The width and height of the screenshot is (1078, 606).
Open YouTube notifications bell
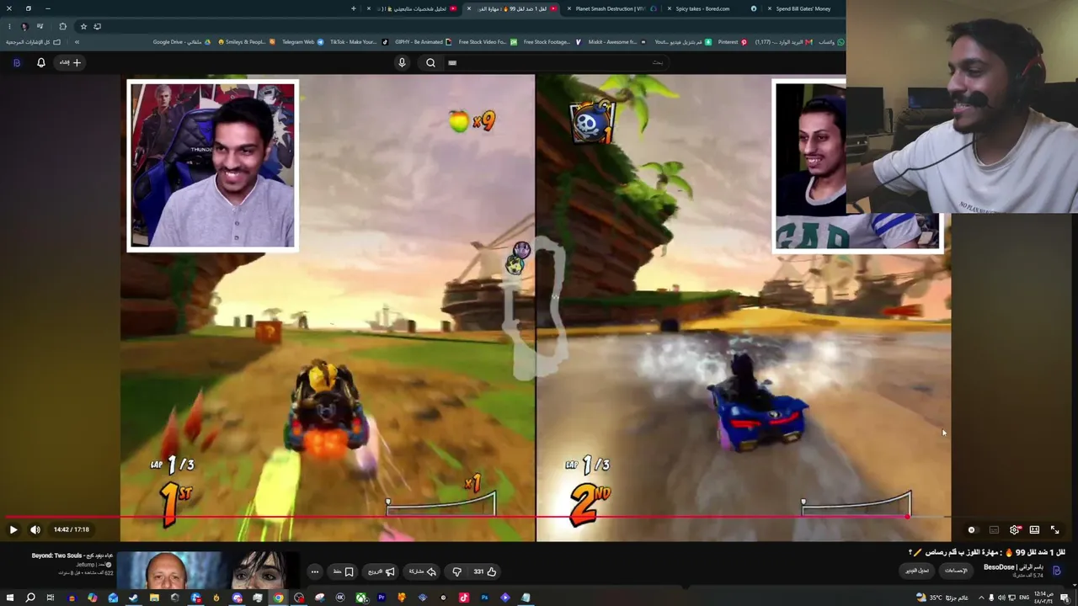40,62
